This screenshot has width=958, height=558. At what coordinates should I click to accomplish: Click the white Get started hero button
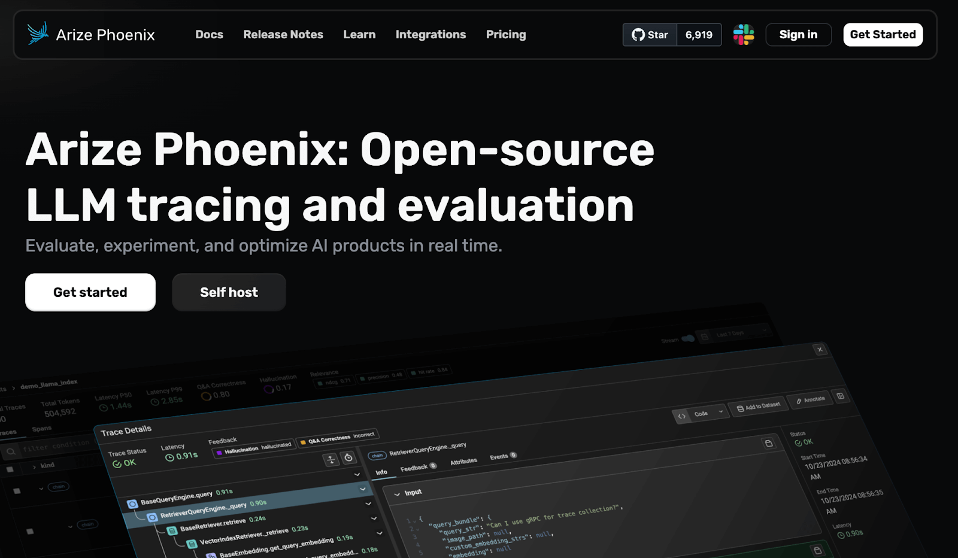pos(90,292)
